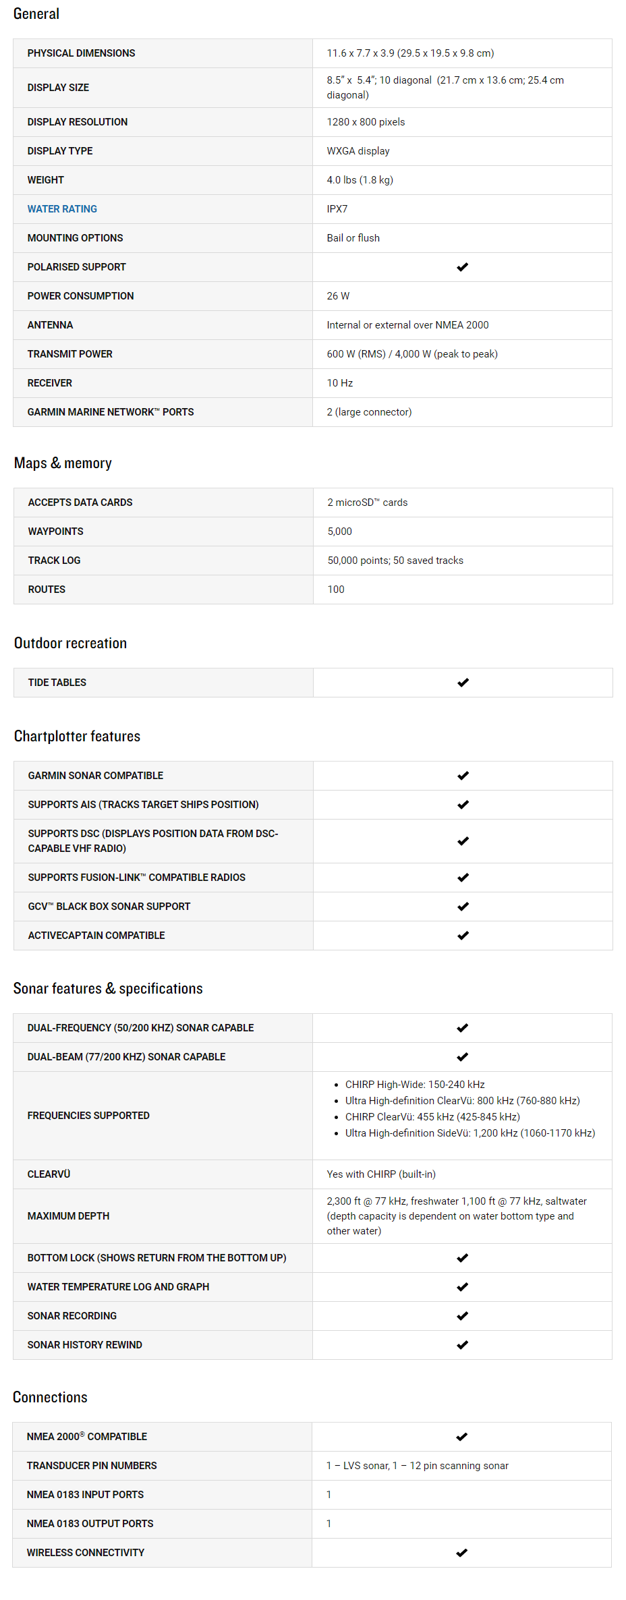Screen dimensions: 626x1600
Task: Select the Maps & memory section heading
Action: [x=63, y=463]
